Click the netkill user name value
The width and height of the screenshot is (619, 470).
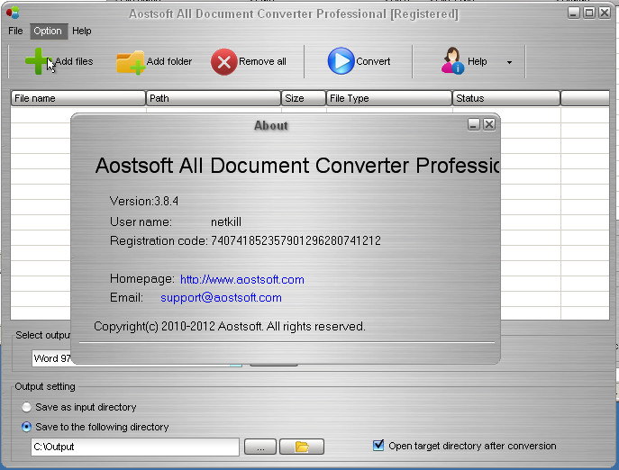pyautogui.click(x=226, y=221)
